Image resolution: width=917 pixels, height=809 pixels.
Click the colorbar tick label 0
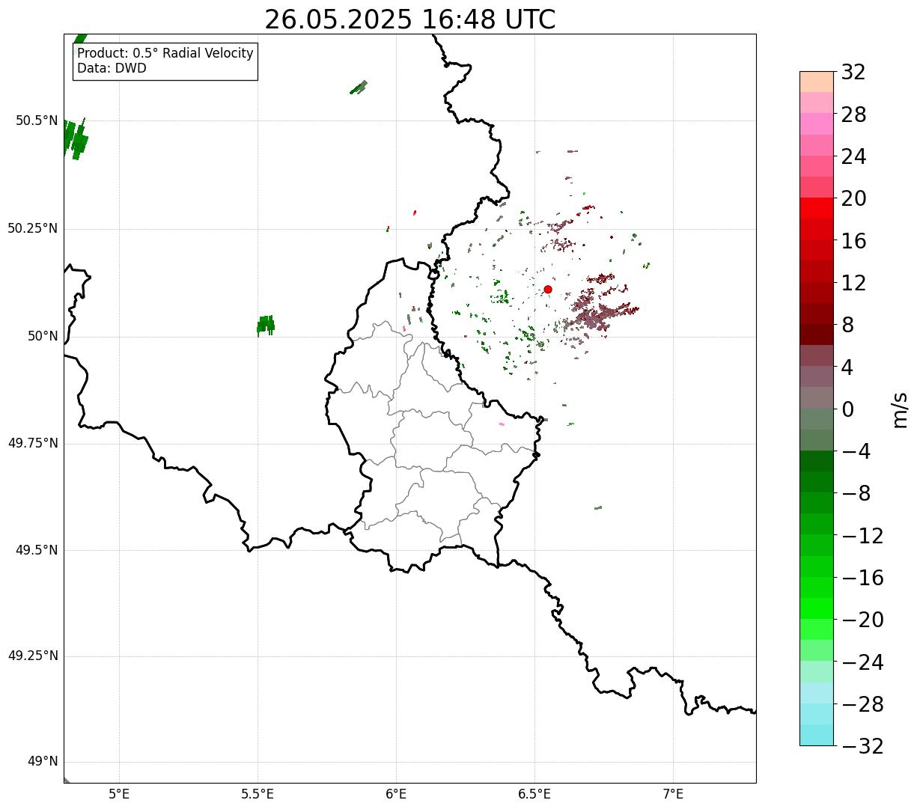(847, 409)
